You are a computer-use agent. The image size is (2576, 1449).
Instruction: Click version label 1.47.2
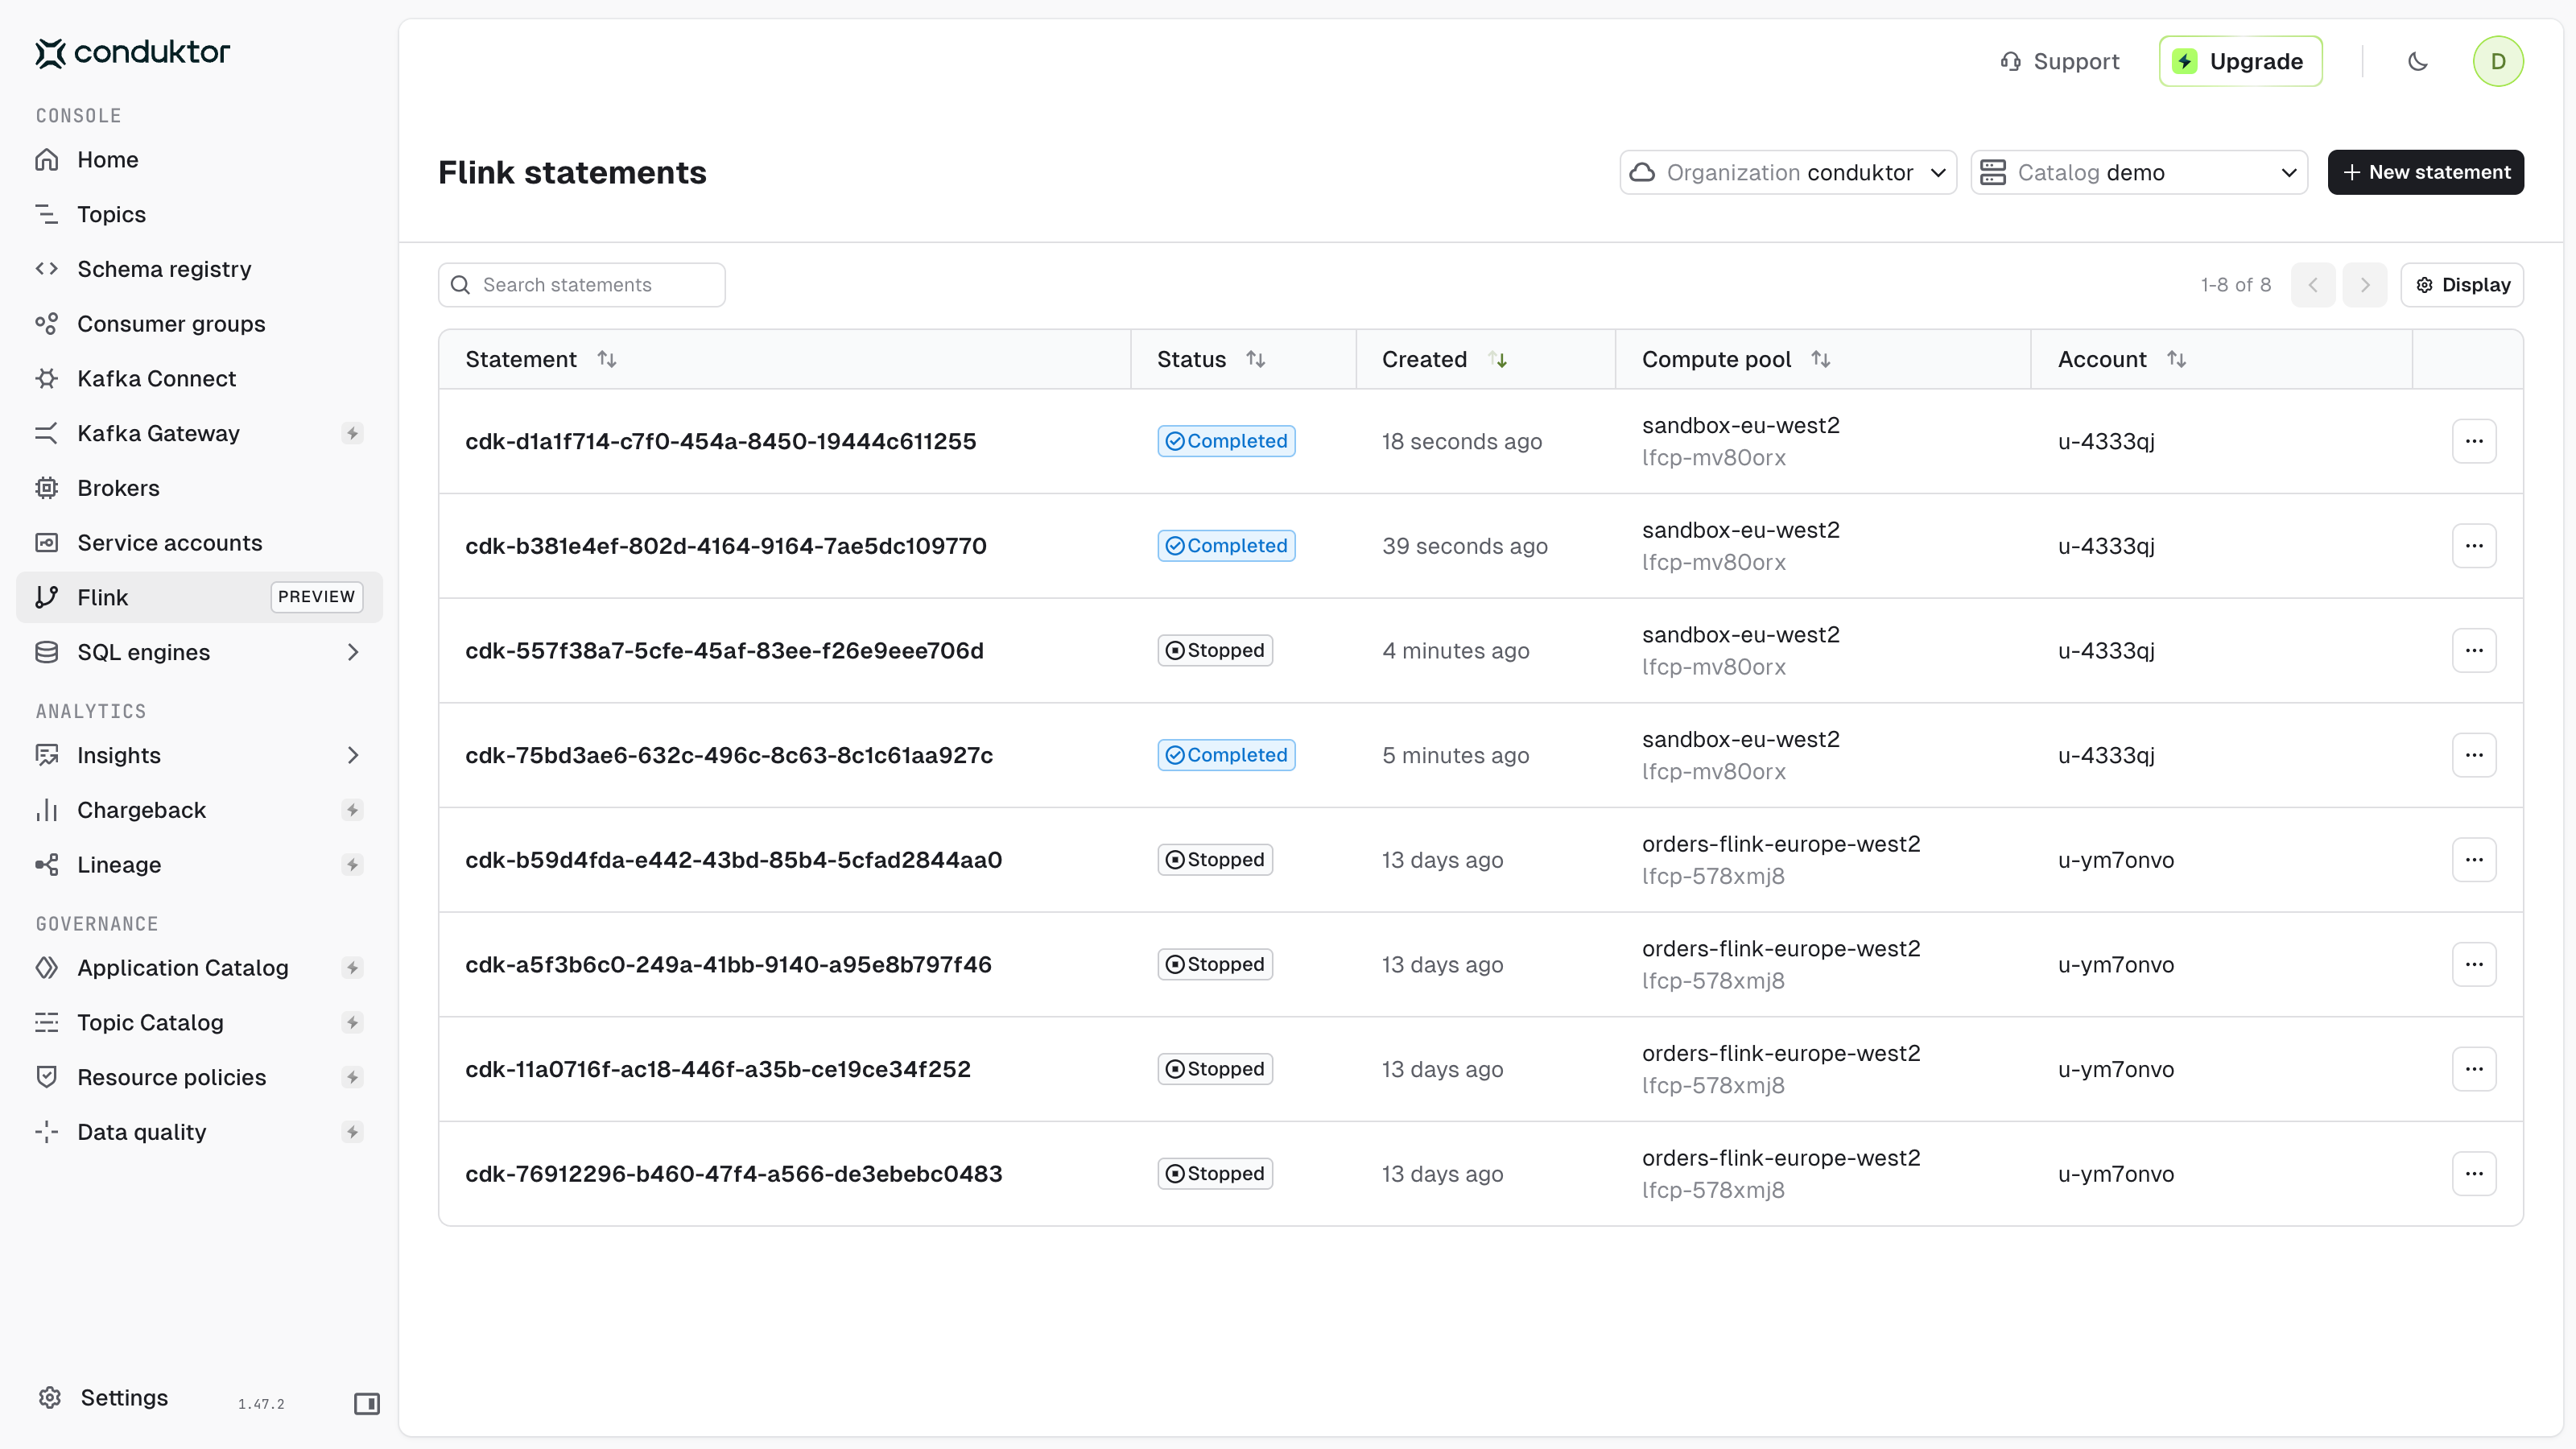[261, 1404]
